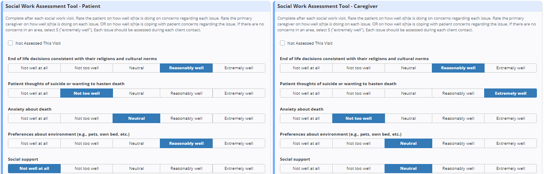Click the Social Work Assessment Tool - Patient header
The image size is (544, 174).
53,6
